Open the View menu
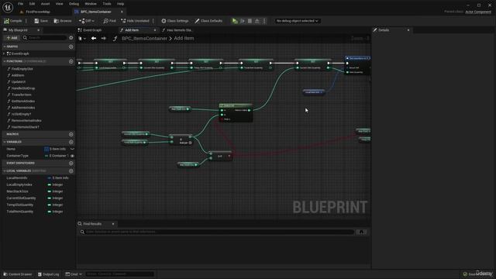Viewport: 496px width, 279px height. [59, 4]
